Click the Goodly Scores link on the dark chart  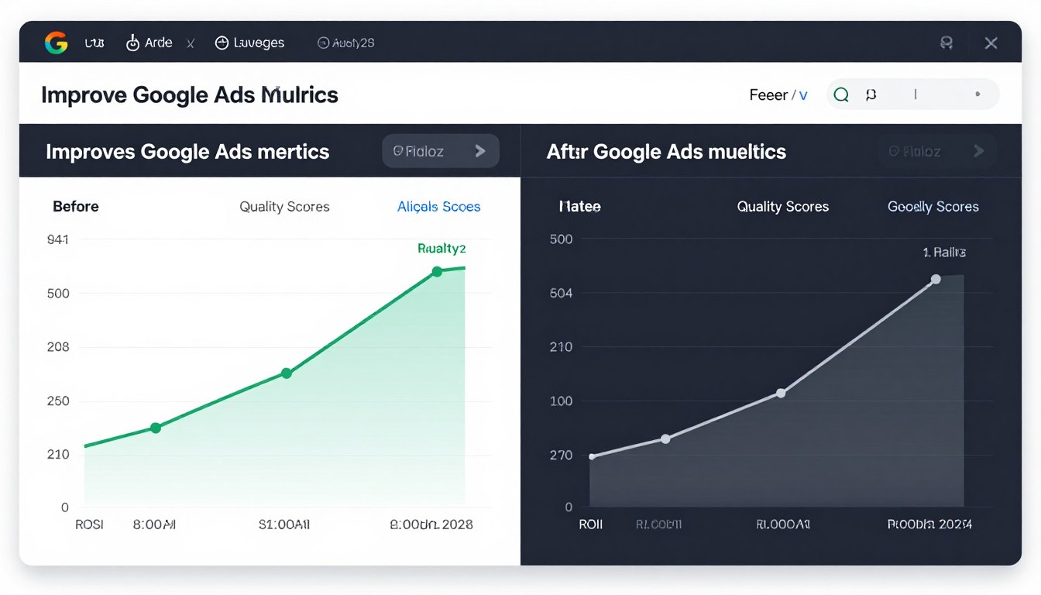click(933, 207)
